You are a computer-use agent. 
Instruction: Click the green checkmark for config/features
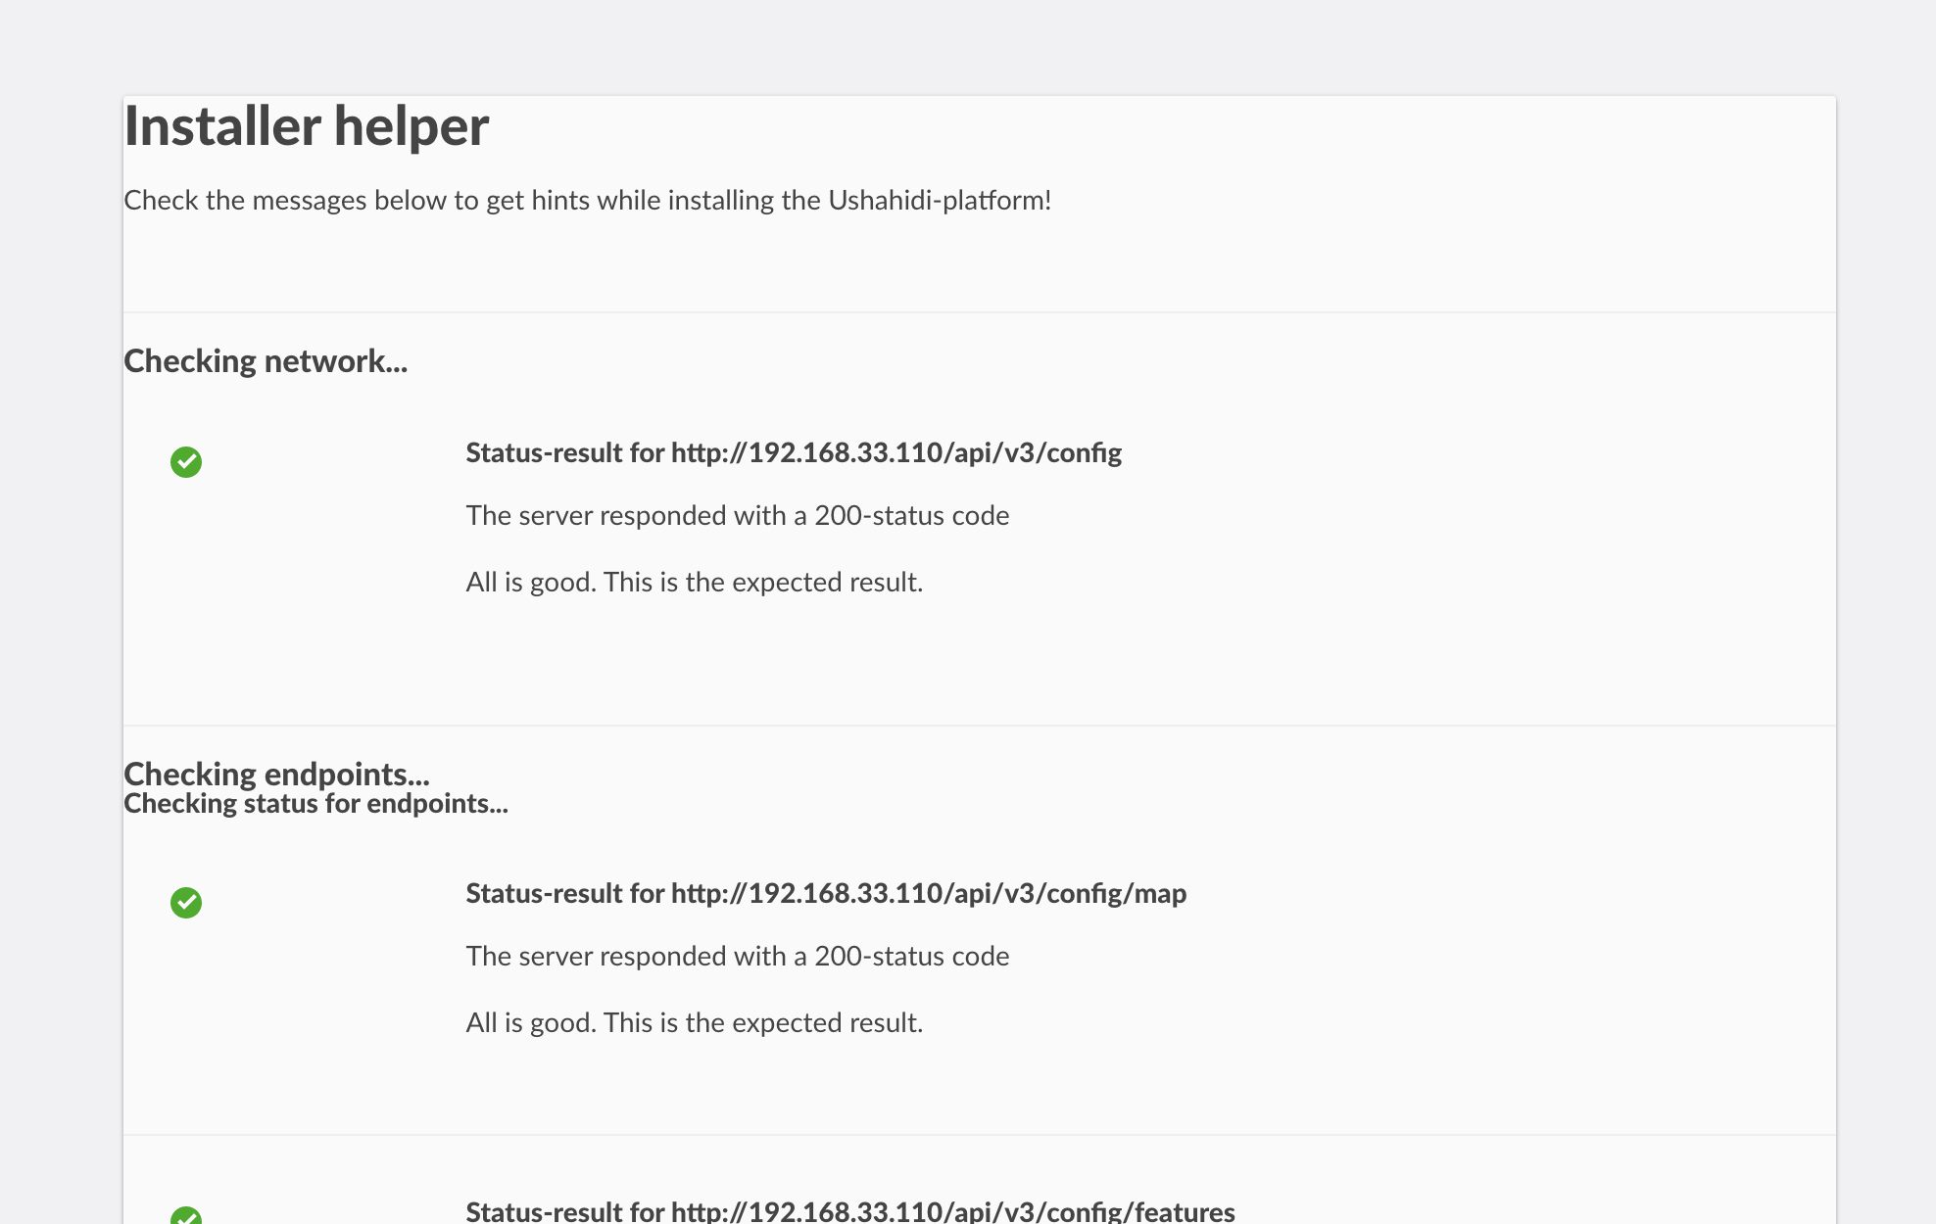coord(186,1216)
